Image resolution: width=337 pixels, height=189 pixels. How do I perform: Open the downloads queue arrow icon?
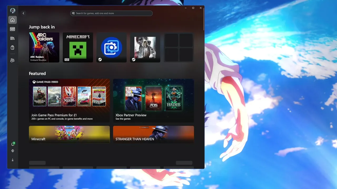pyautogui.click(x=13, y=160)
